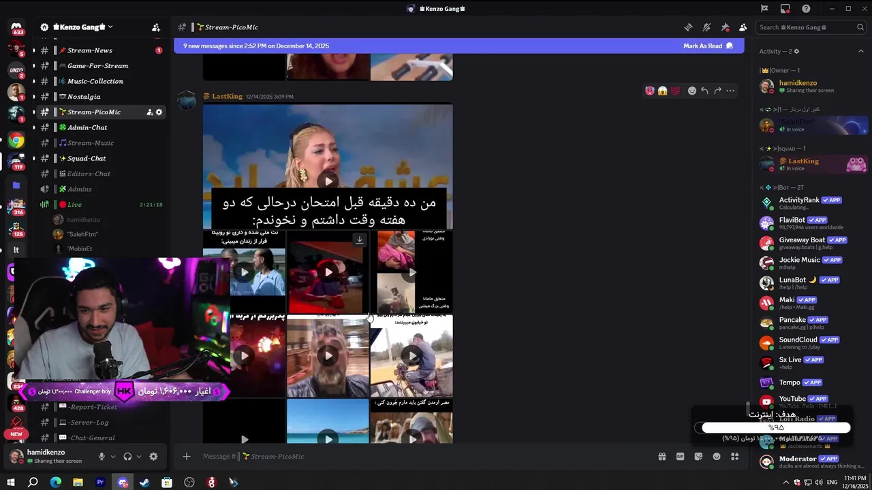This screenshot has height=490, width=872.
Task: Open the emoji picker in message bar
Action: [x=717, y=457]
